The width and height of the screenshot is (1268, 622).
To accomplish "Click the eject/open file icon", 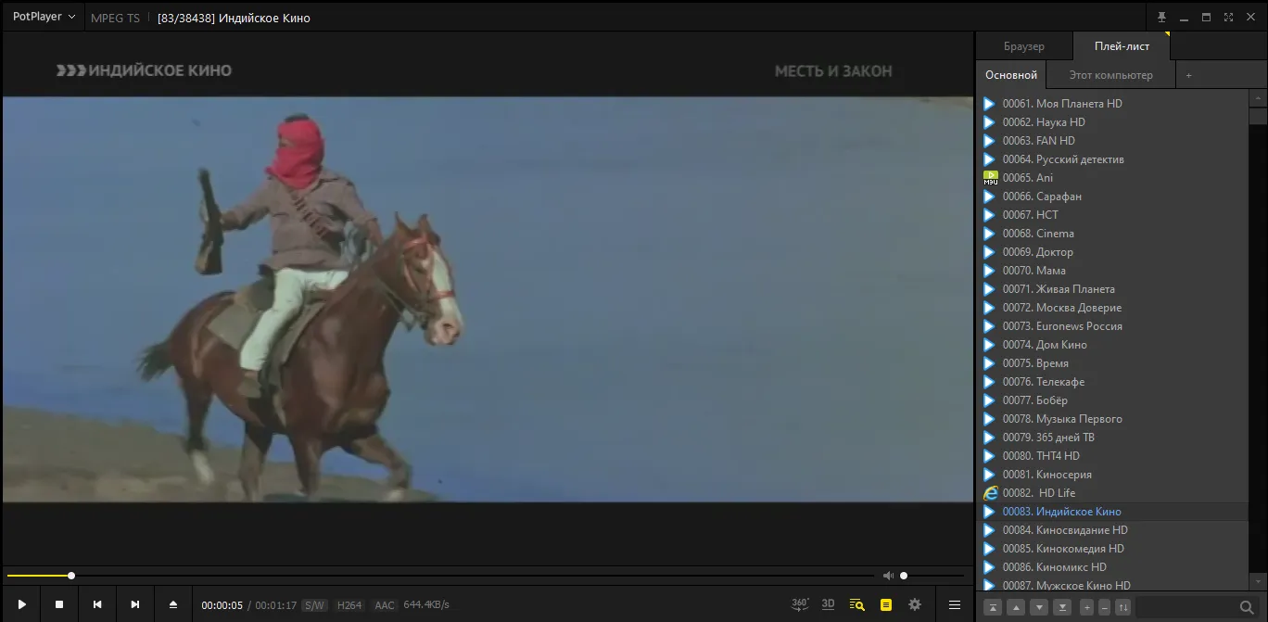I will pos(172,604).
